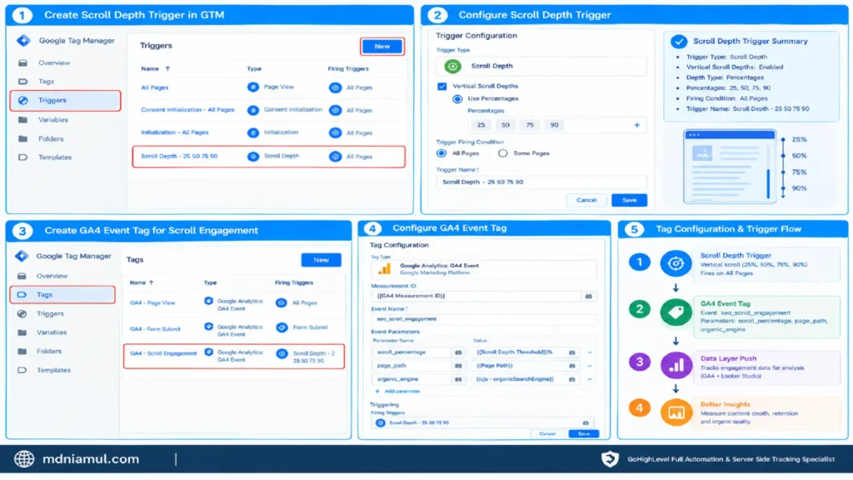Click the New button in Triggers list
853x480 pixels.
coord(382,47)
